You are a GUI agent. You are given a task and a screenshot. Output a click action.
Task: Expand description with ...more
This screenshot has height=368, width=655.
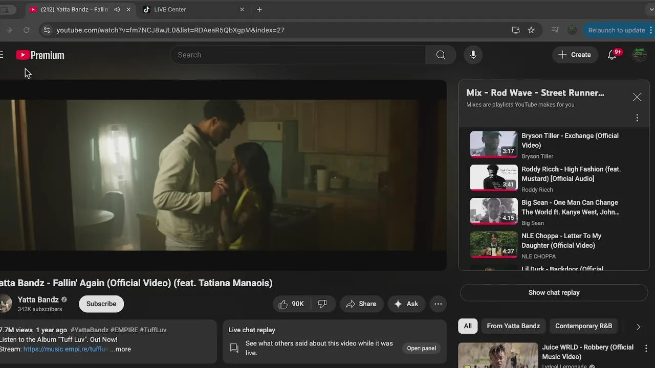120,349
